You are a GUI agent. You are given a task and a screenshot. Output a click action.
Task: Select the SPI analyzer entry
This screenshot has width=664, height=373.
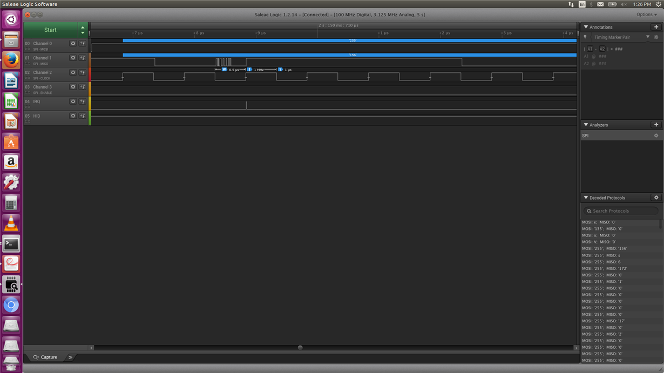pos(621,135)
